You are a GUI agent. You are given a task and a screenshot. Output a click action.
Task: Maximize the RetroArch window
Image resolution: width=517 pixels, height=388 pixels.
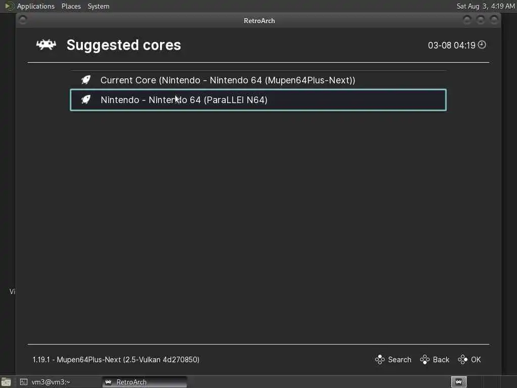click(481, 20)
